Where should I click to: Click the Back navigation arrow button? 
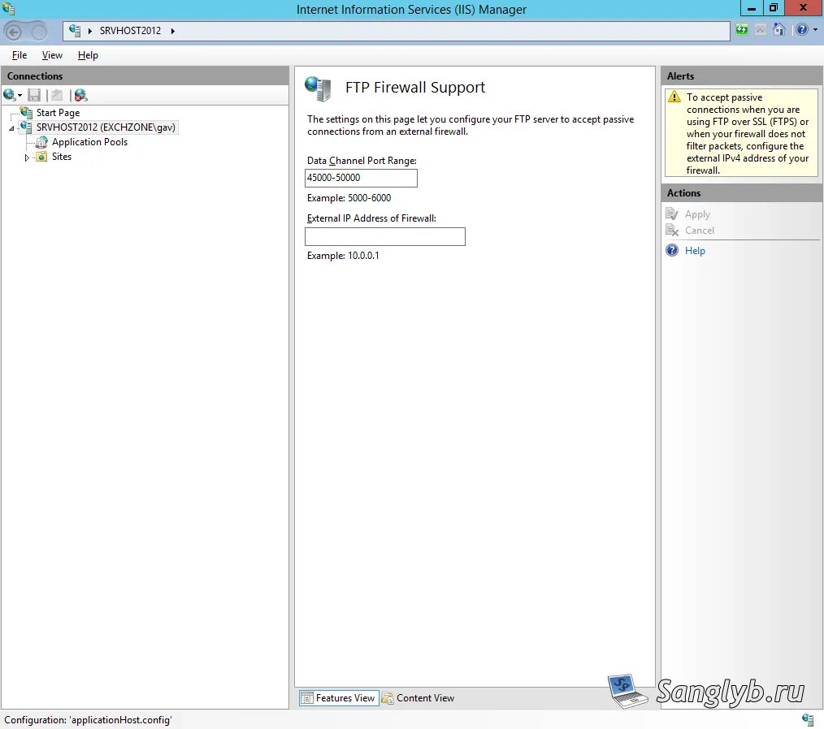pos(14,32)
